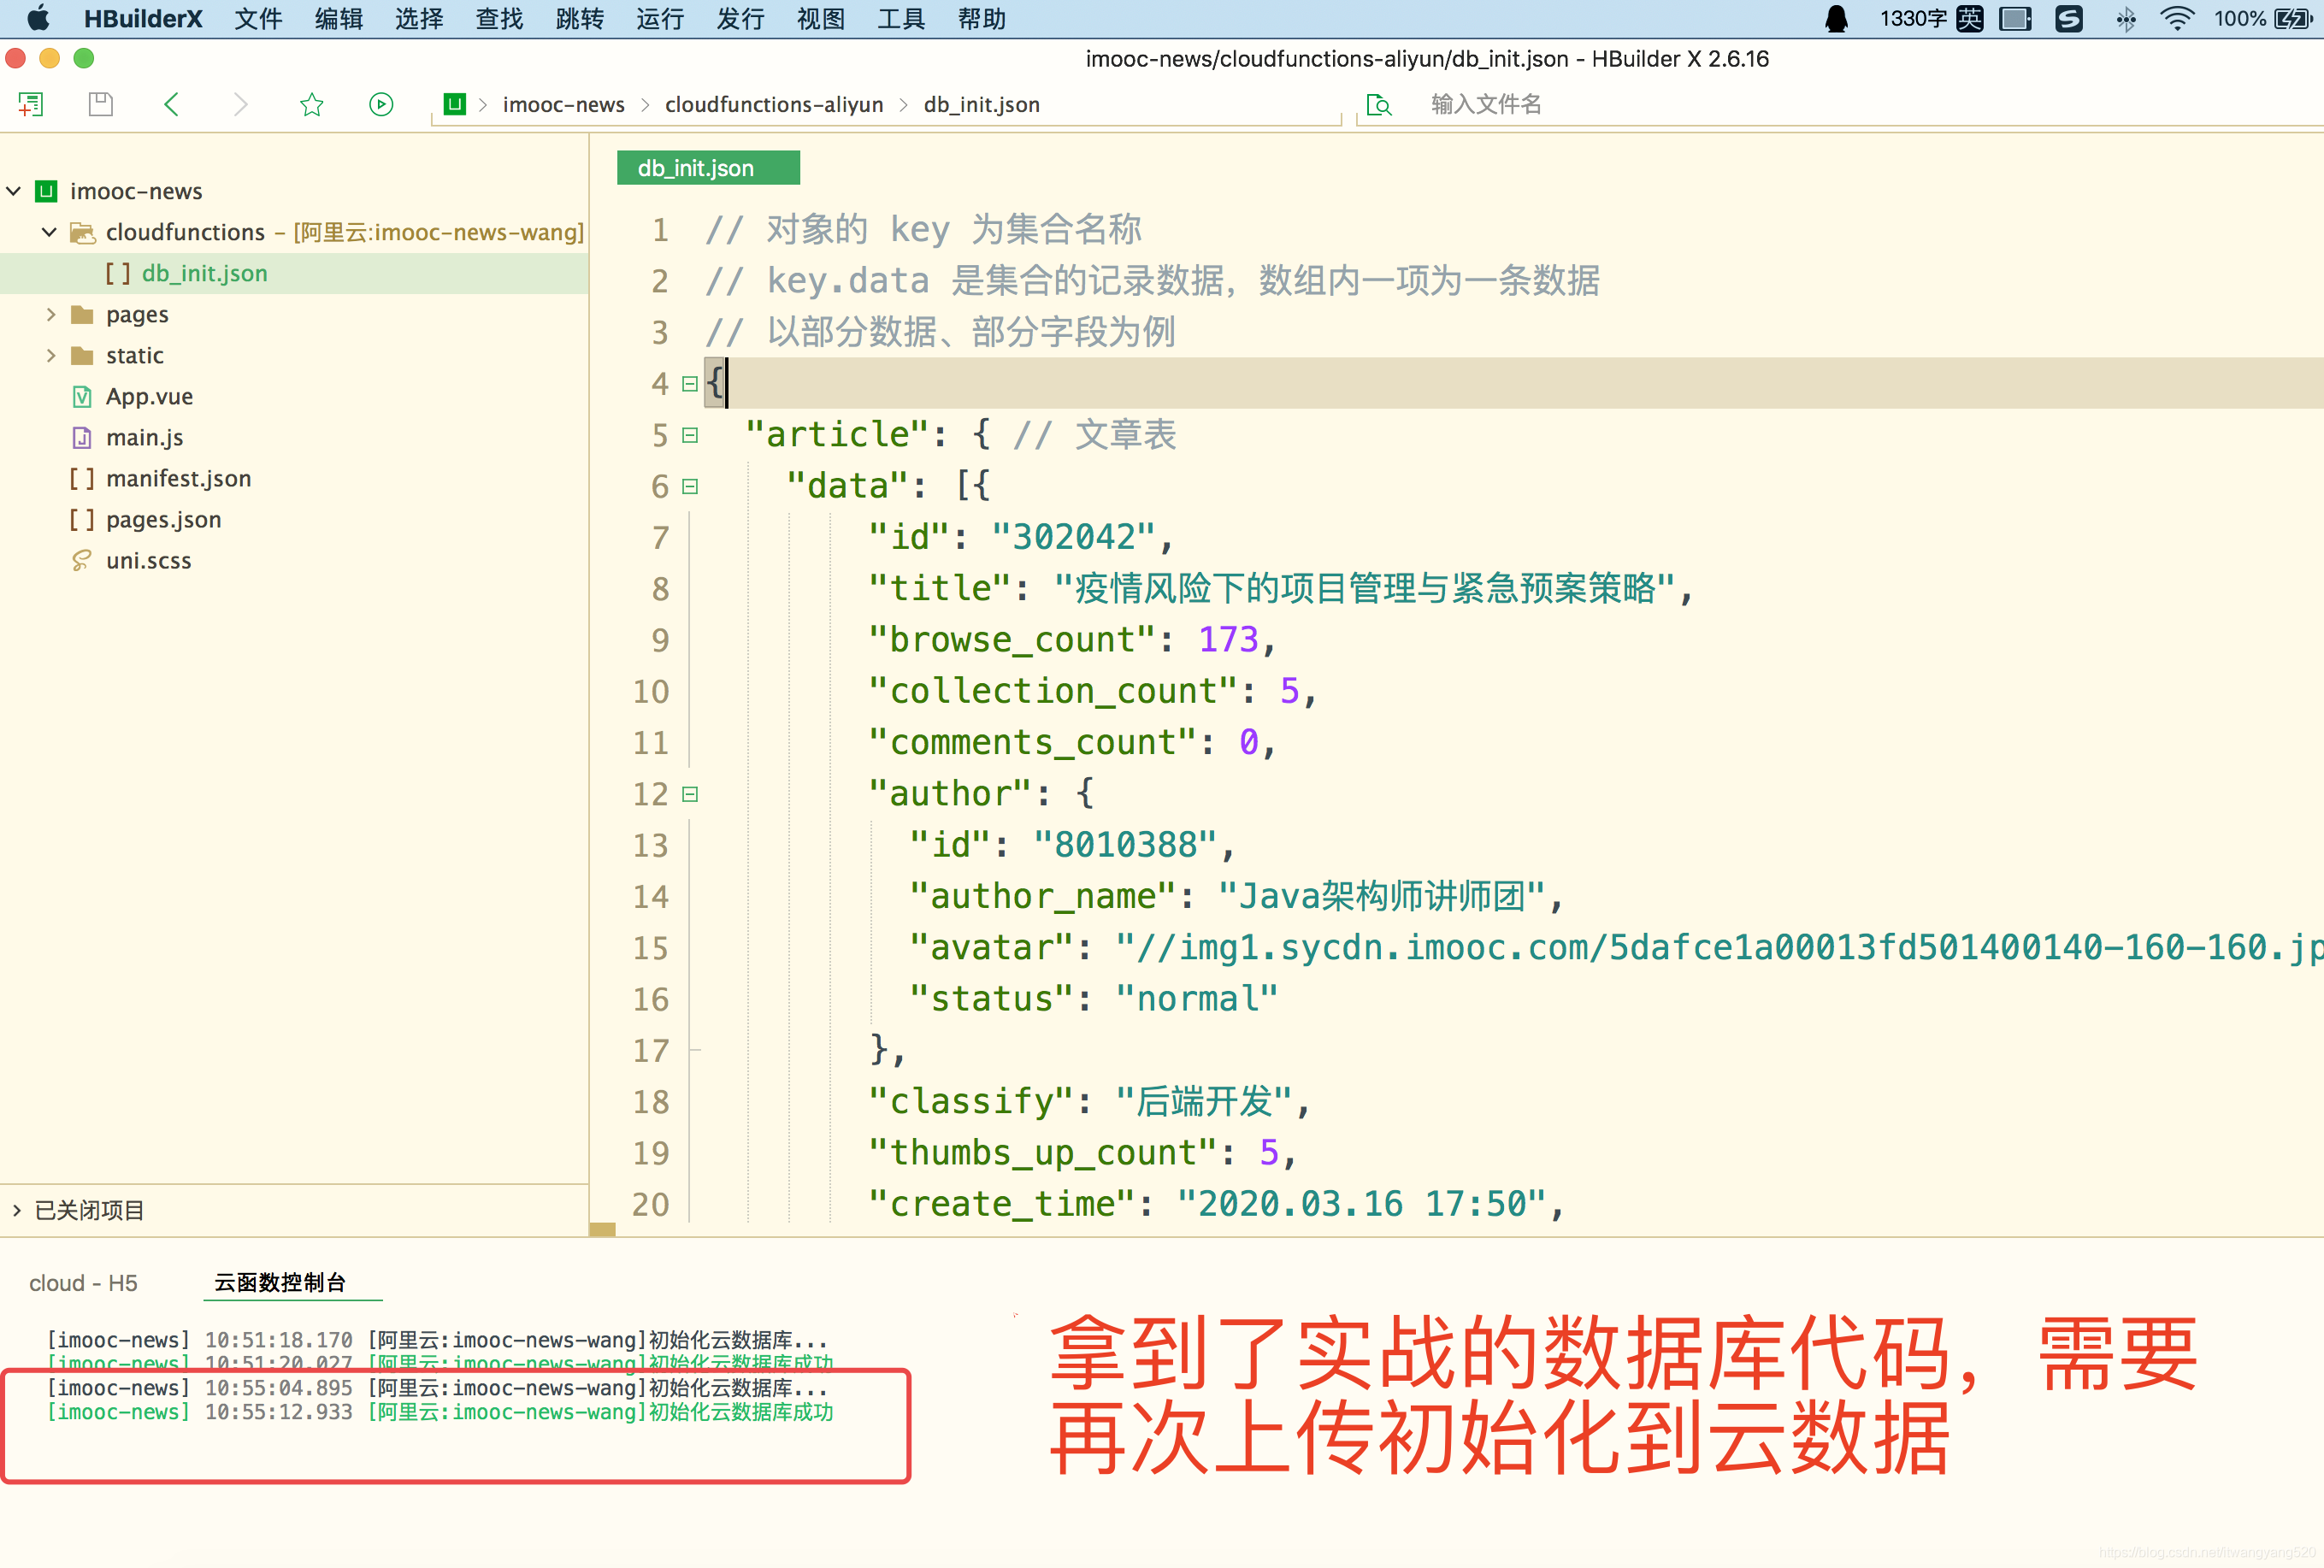
Task: Fold the data array at line 6
Action: click(x=689, y=486)
